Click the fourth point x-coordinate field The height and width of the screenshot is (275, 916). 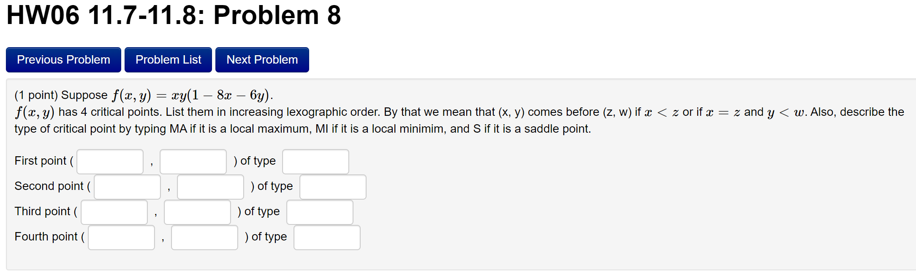click(121, 237)
